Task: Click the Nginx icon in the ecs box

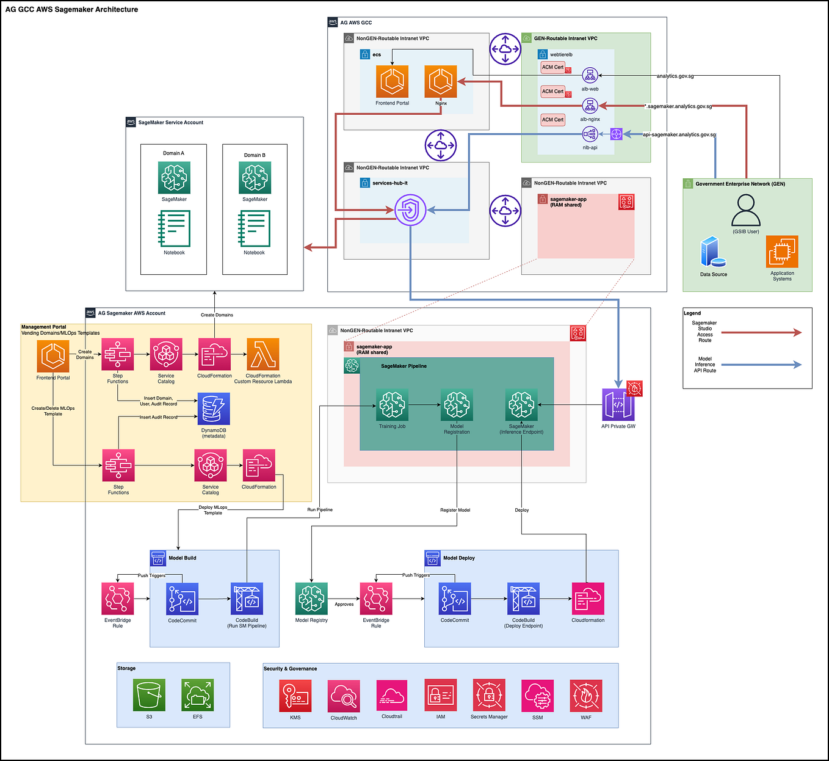Action: (x=441, y=81)
